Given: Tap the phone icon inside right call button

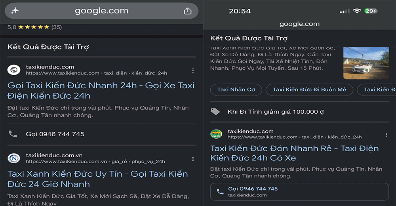Looking at the screenshot, I should (x=220, y=192).
